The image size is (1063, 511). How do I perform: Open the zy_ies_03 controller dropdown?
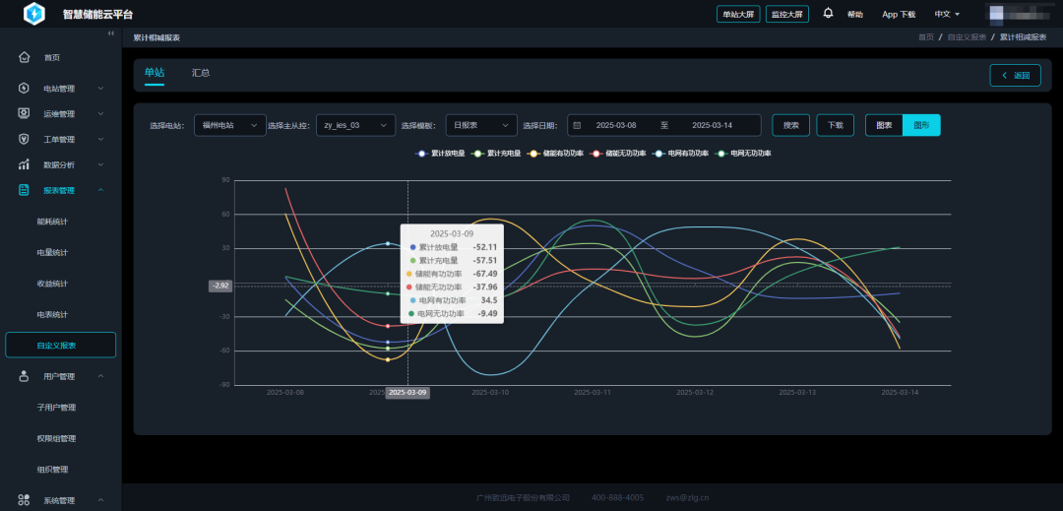pyautogui.click(x=356, y=125)
